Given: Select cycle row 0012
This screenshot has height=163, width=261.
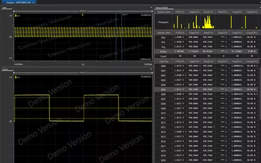Looking at the screenshot, I should coord(207,123).
